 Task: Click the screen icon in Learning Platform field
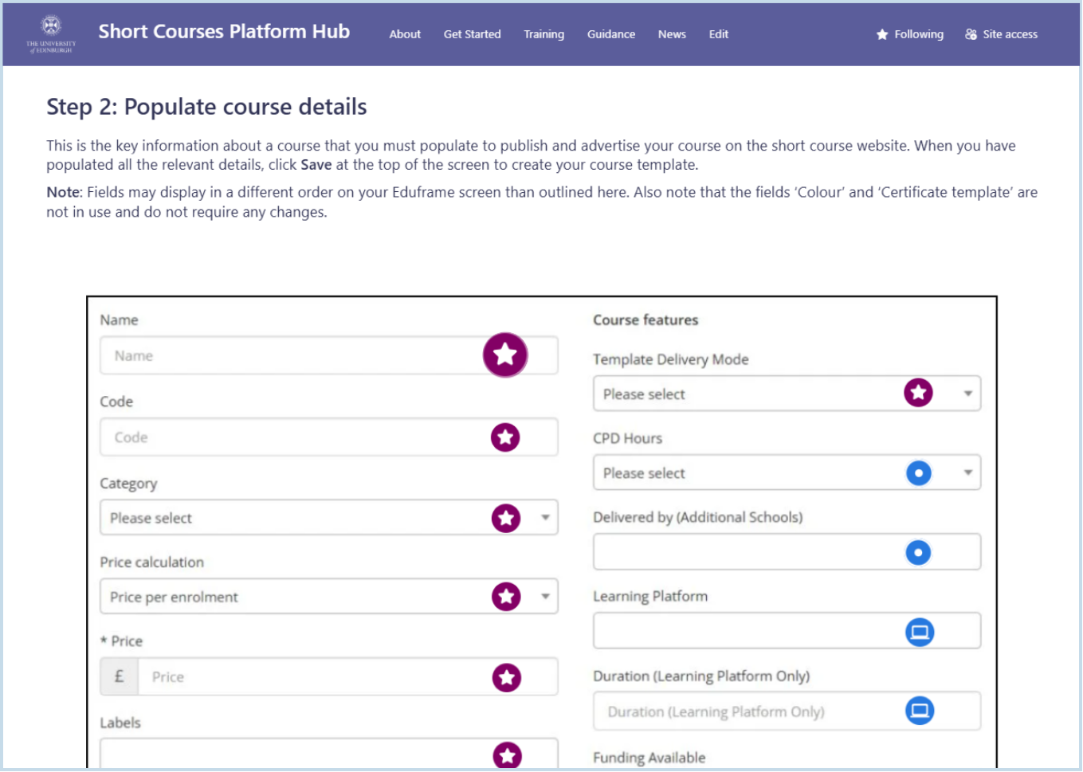(x=920, y=633)
